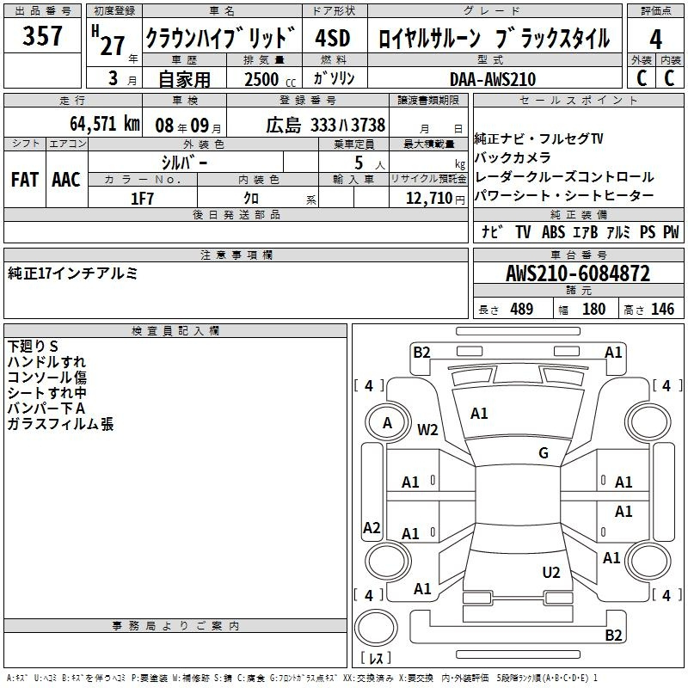688x688 pixels.
Task: Select inspector note シートすれ中
Action: [x=47, y=393]
